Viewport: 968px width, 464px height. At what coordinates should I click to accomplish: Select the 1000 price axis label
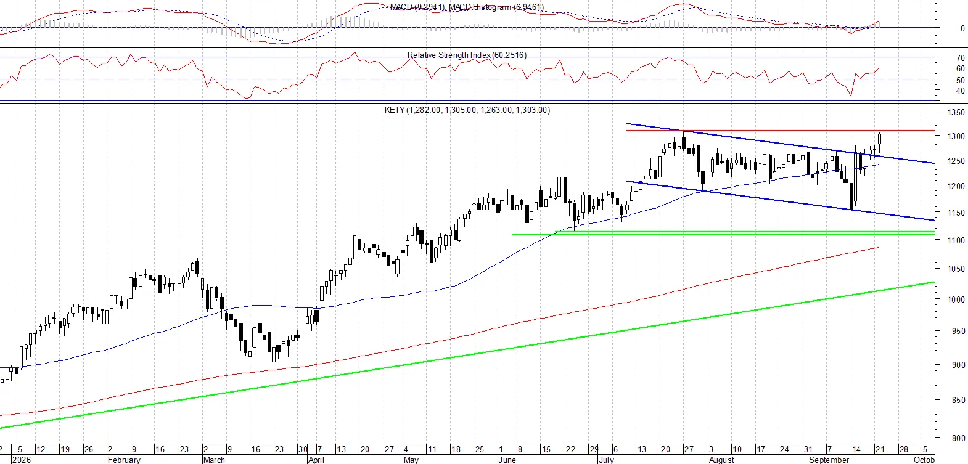(x=956, y=300)
